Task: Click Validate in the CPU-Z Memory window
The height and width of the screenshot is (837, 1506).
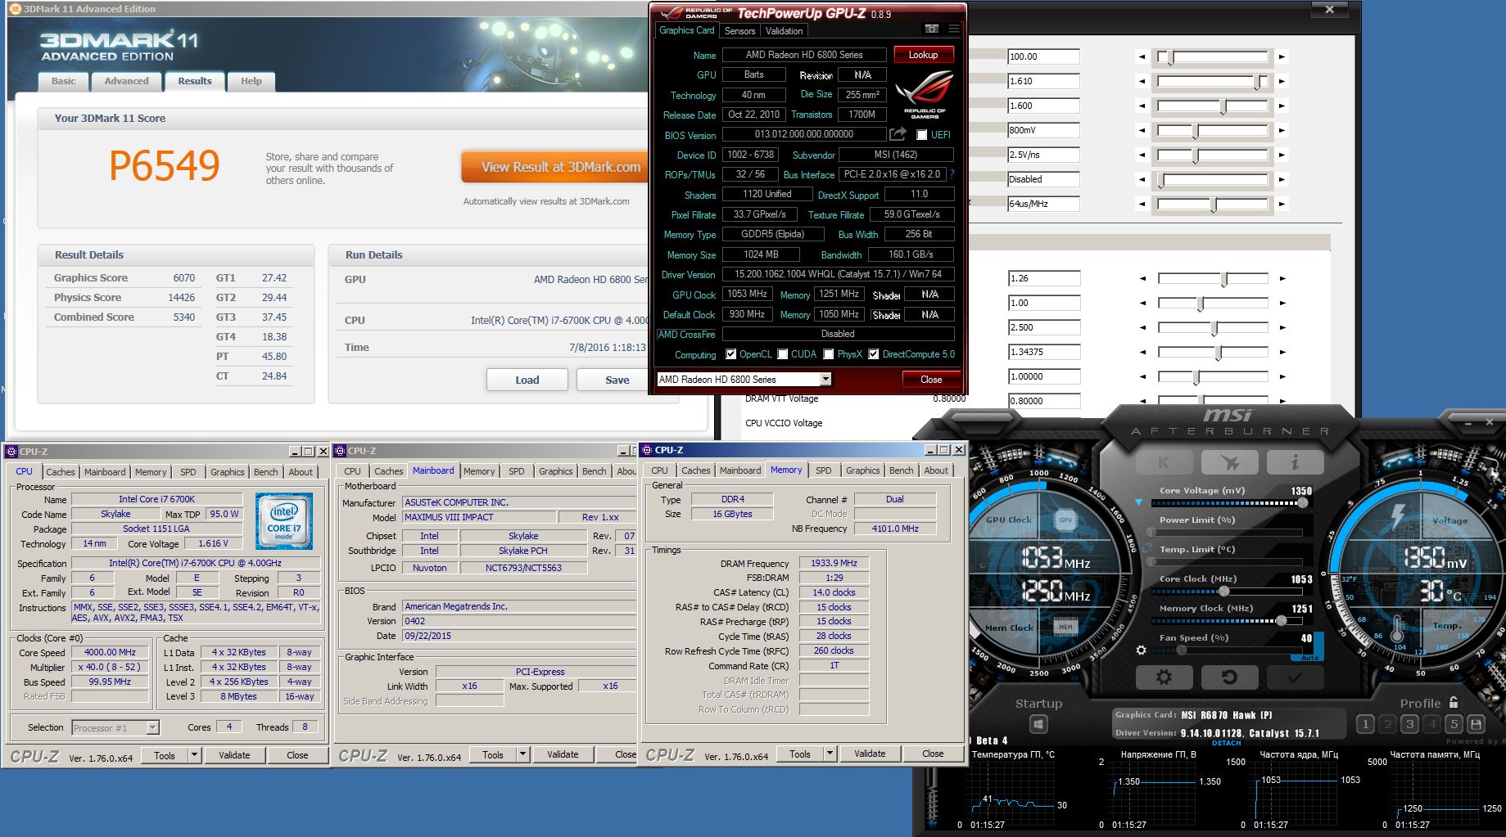Action: pyautogui.click(x=870, y=753)
